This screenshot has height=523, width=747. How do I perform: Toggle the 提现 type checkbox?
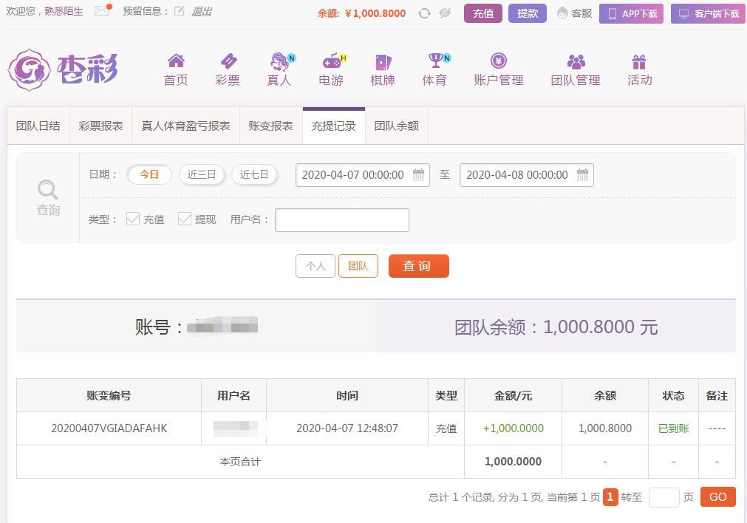coord(185,219)
